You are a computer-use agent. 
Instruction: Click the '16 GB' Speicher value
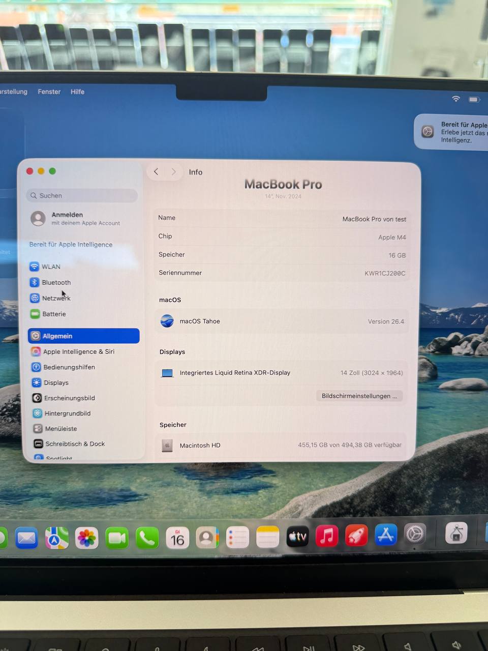[x=397, y=255]
